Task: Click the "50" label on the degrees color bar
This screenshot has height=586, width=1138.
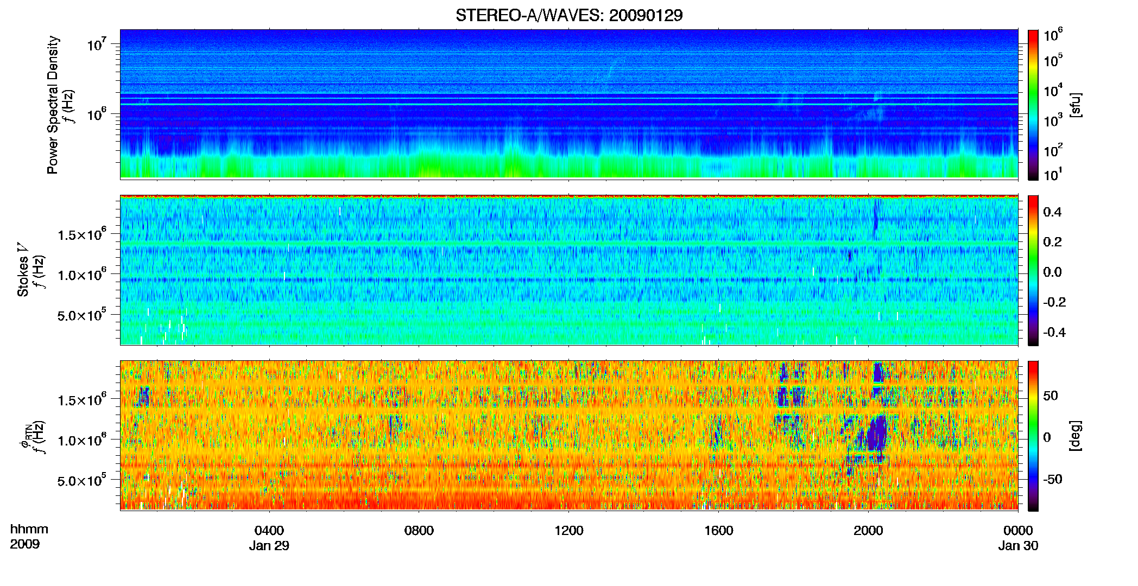Action: [x=1051, y=396]
